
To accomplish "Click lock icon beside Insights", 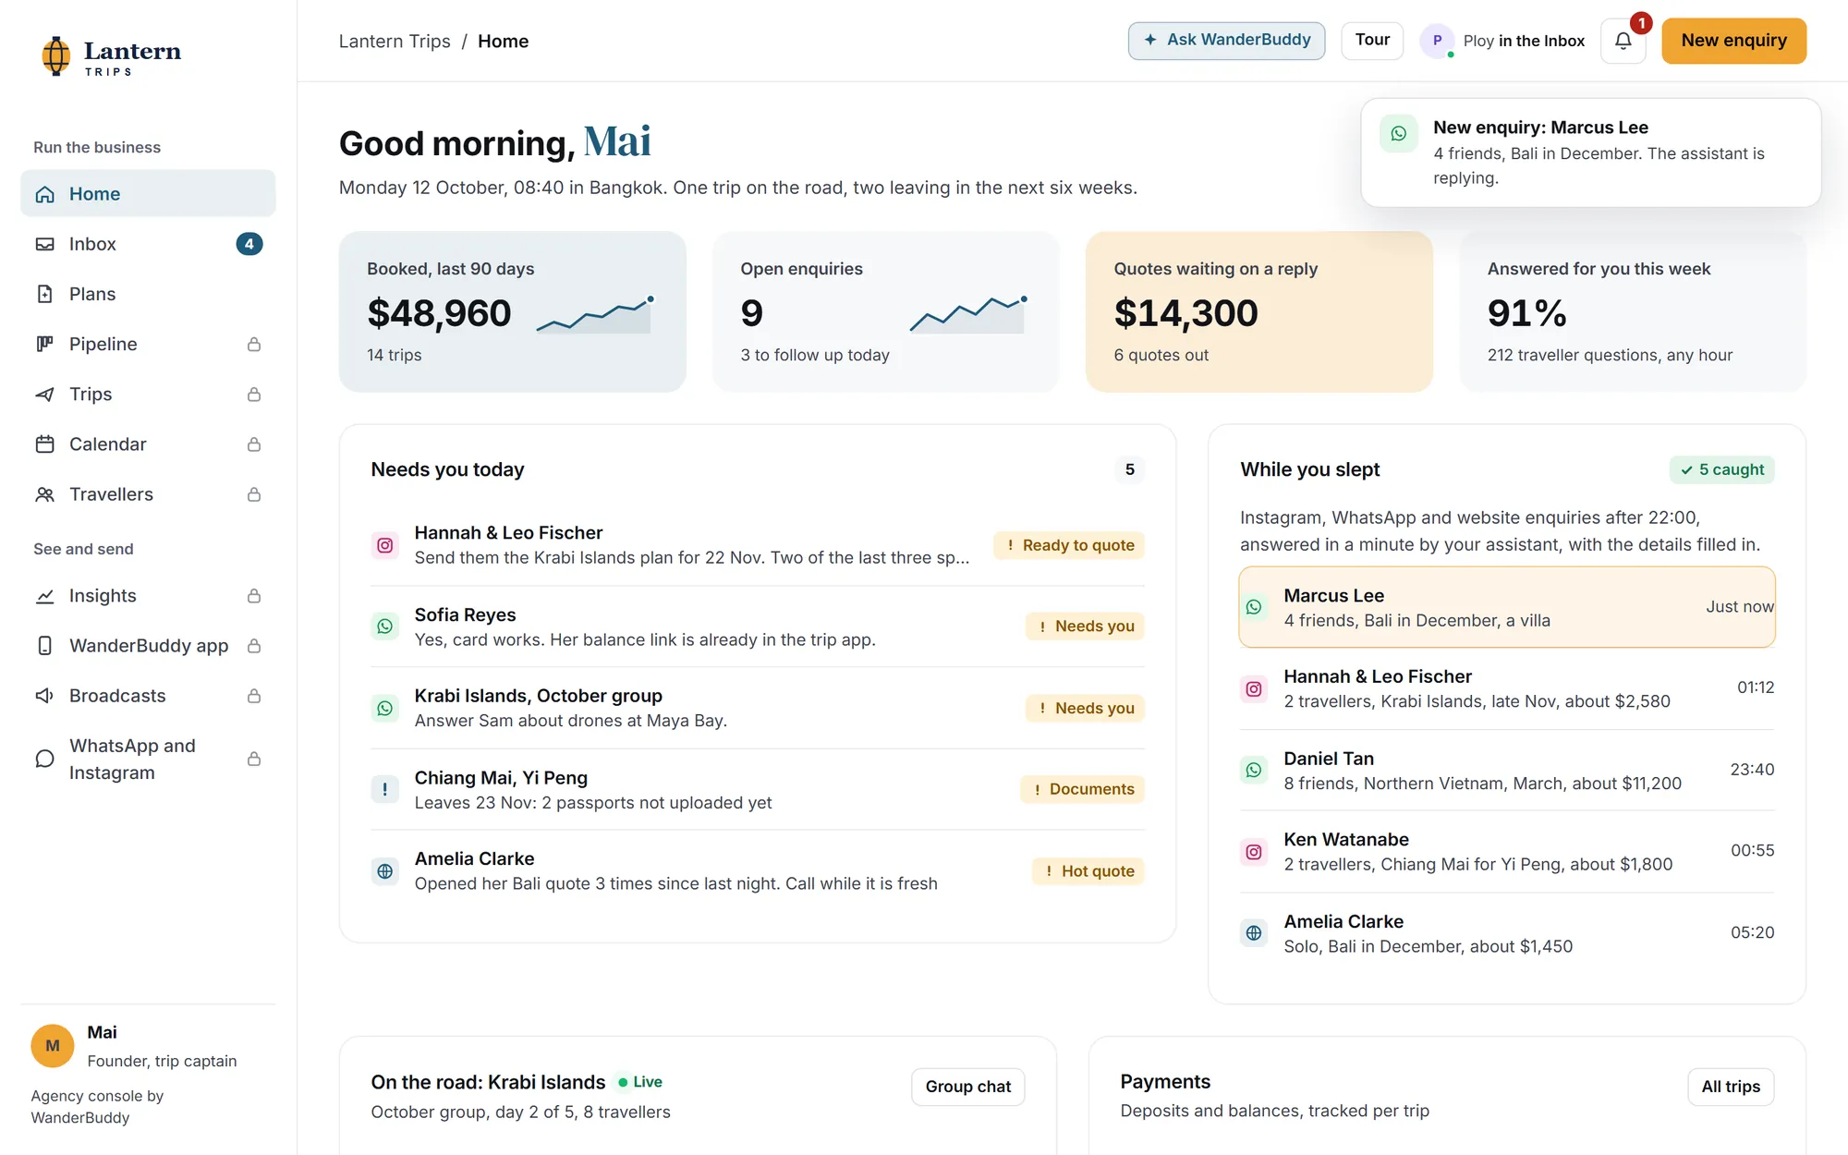I will point(254,596).
